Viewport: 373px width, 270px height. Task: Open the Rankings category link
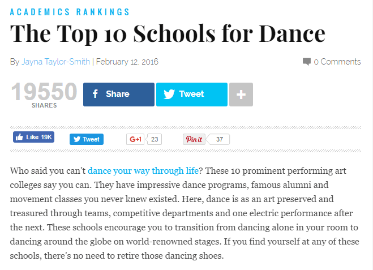(x=103, y=12)
